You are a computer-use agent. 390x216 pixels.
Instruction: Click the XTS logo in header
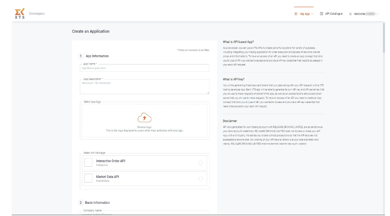click(x=20, y=13)
